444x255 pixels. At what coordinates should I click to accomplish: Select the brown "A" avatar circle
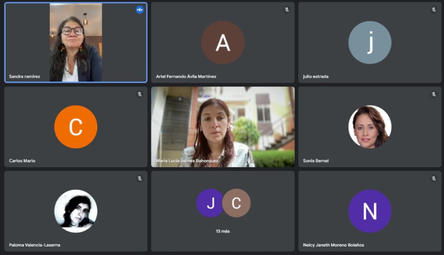[x=223, y=42]
